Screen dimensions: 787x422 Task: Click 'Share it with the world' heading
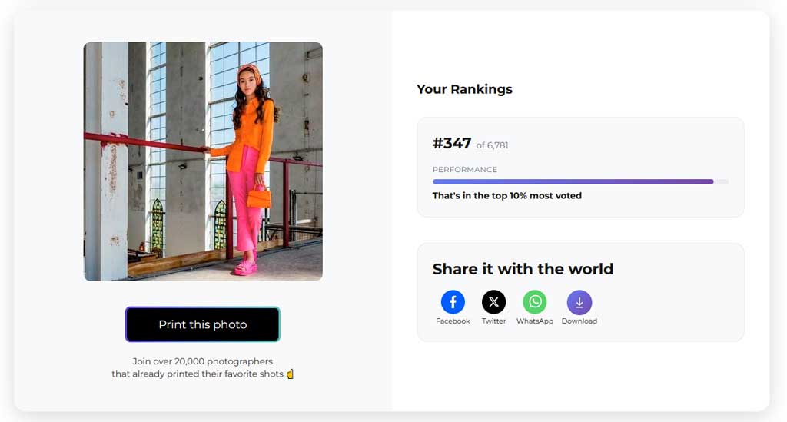point(523,269)
